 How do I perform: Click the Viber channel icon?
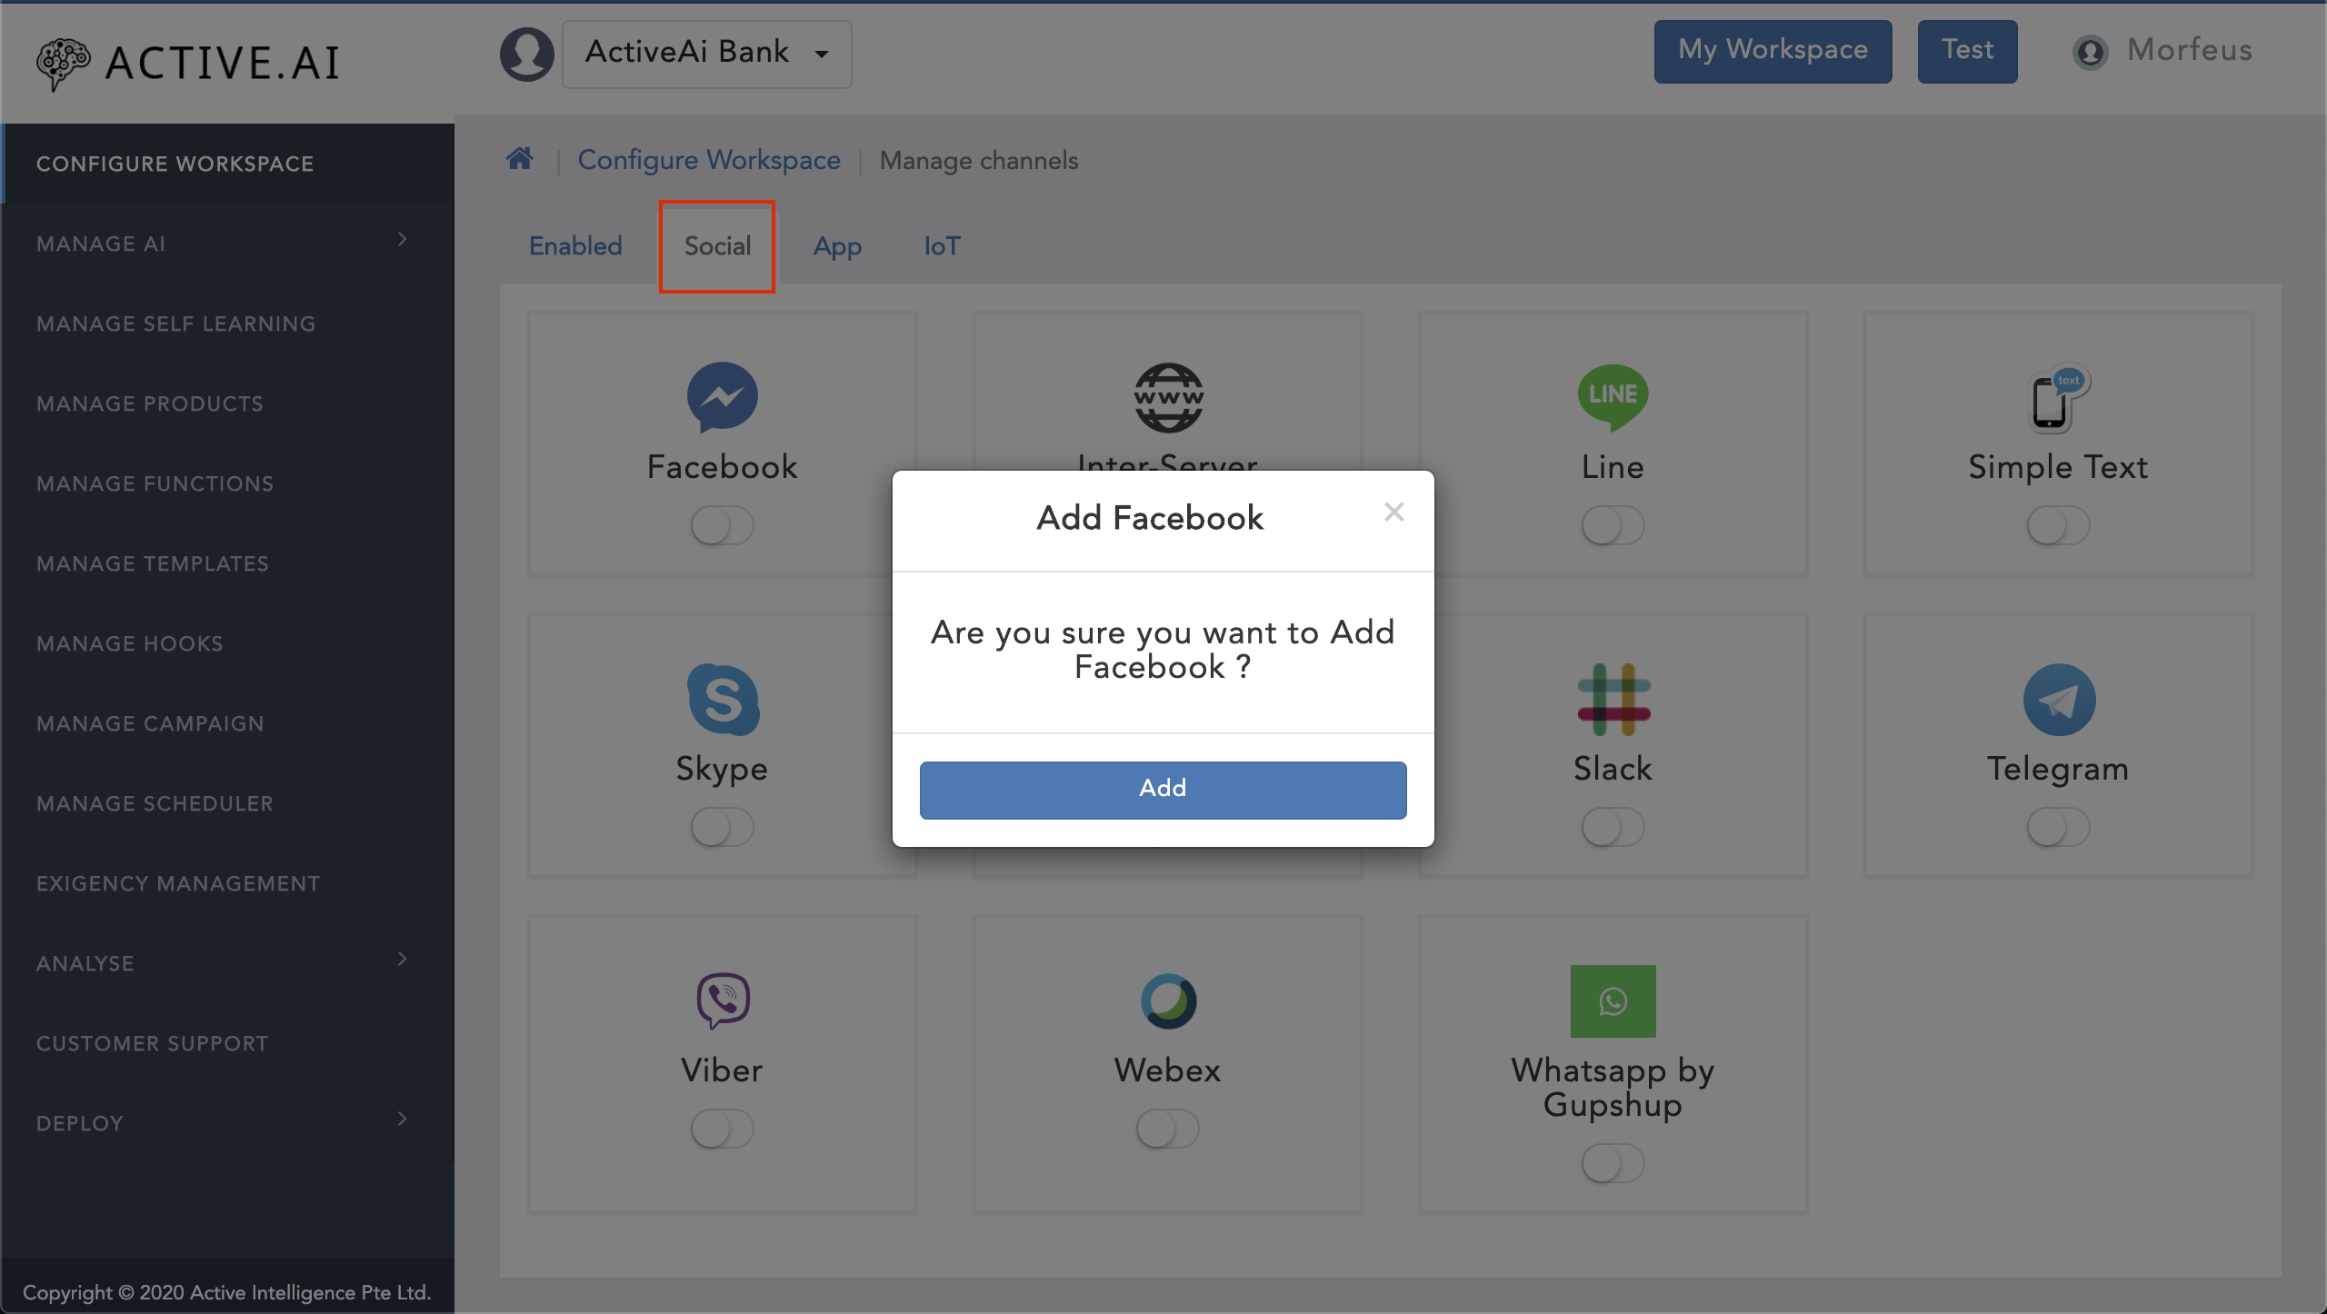pyautogui.click(x=723, y=1000)
